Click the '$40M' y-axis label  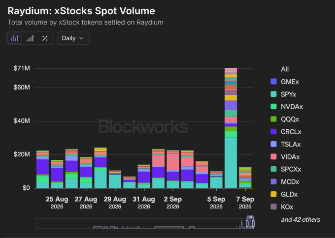click(22, 121)
